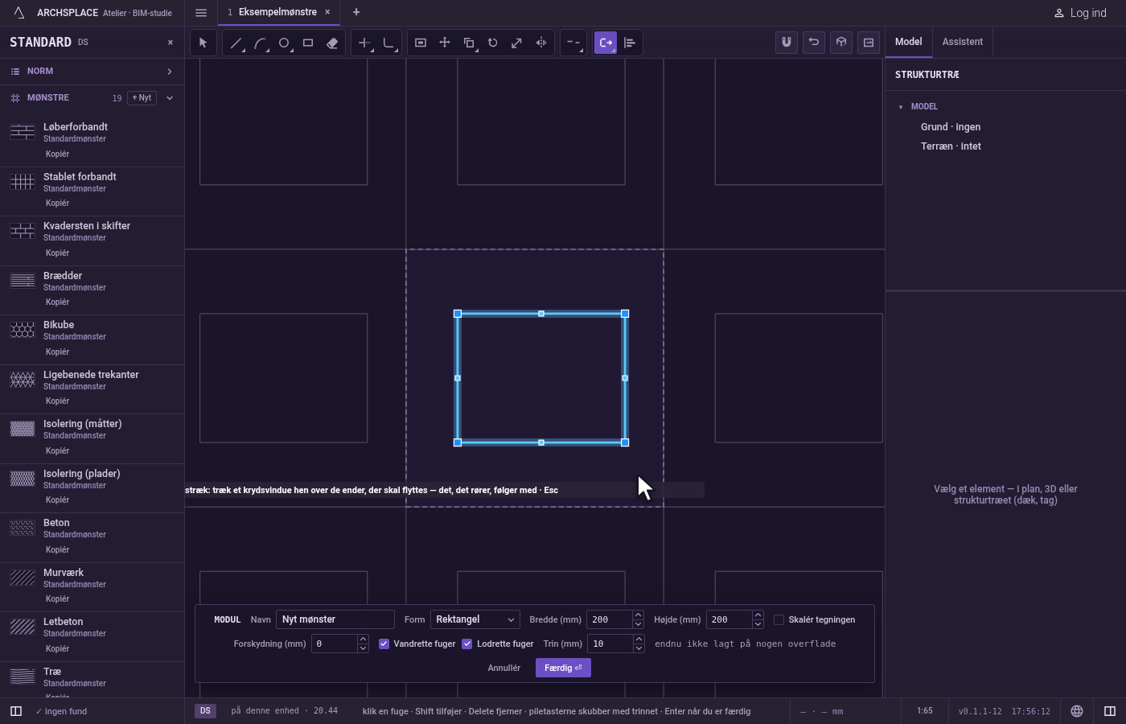Open the 3D cube view
This screenshot has width=1126, height=724.
click(x=841, y=43)
